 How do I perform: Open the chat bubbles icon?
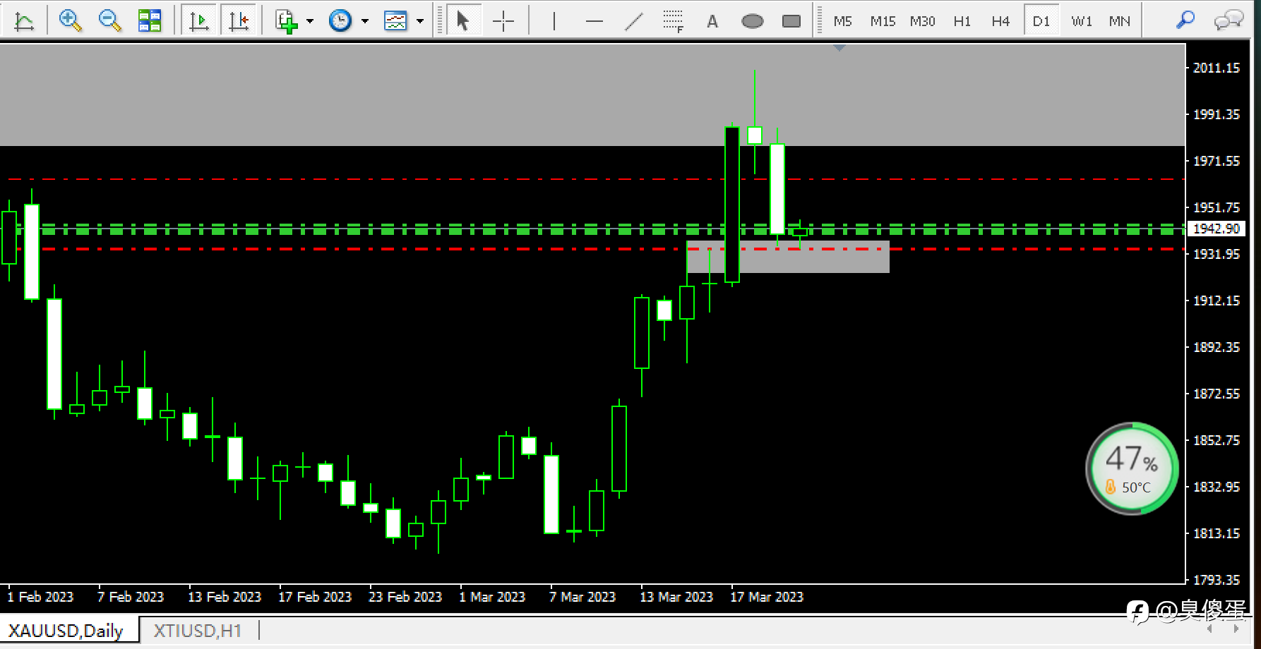(1229, 20)
